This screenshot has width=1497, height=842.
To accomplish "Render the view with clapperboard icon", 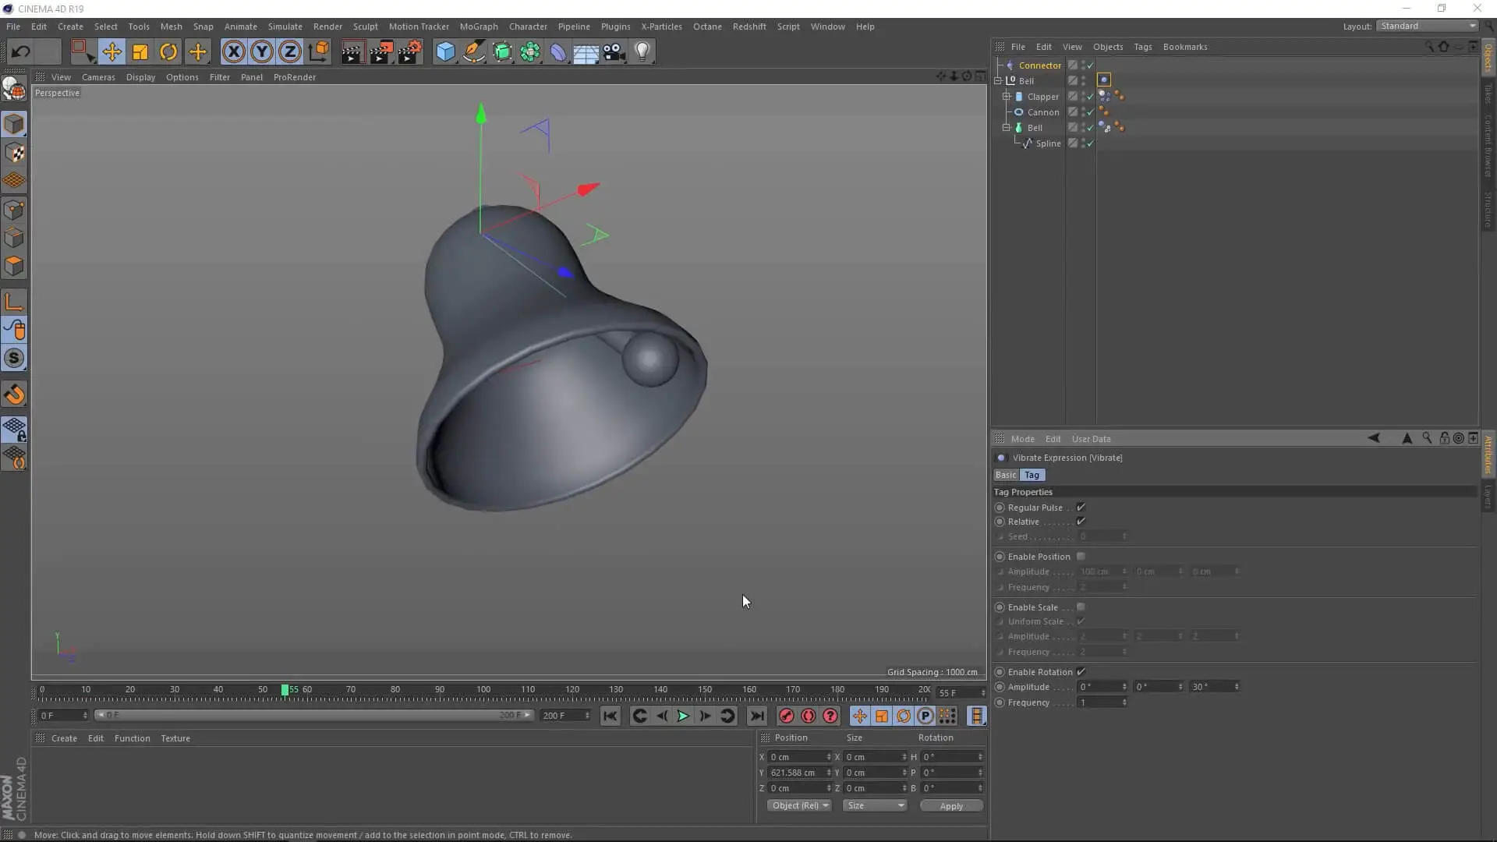I will click(x=352, y=52).
